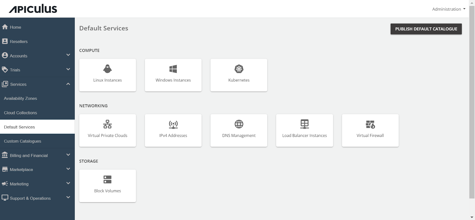Open the Administration dropdown
This screenshot has height=220, width=475.
(448, 9)
